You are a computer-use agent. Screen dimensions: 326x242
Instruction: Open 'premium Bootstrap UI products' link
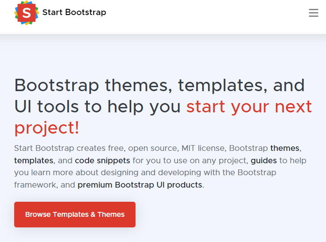[x=140, y=185]
